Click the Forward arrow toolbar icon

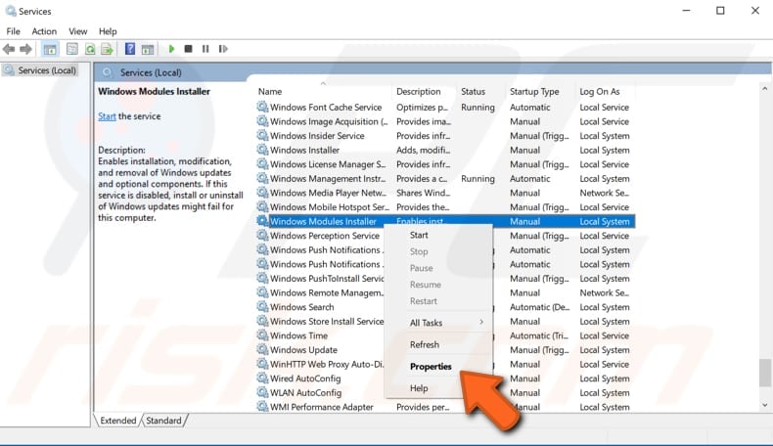[25, 49]
